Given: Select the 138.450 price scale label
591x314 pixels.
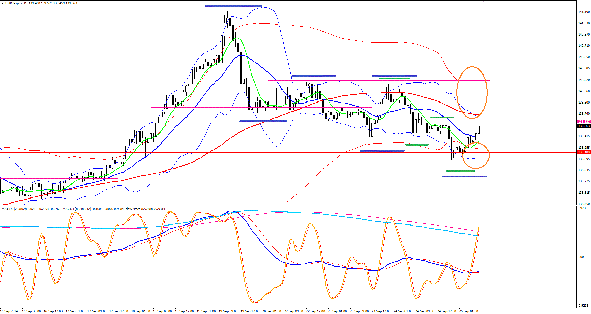Looking at the screenshot, I should pyautogui.click(x=584, y=204).
